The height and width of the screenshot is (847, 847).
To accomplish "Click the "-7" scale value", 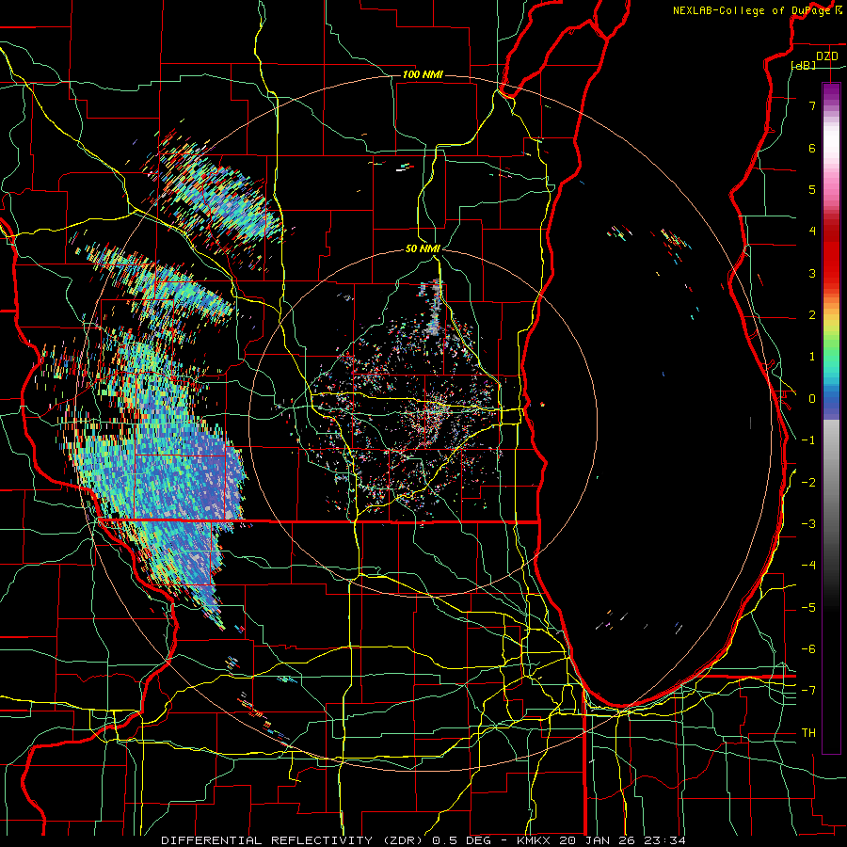I will (x=808, y=691).
